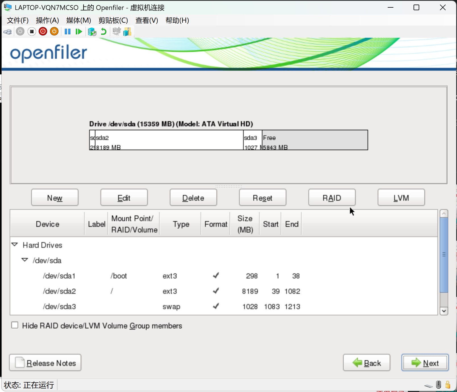Click the 8189 size value
Viewport: 457px width, 392px height.
[x=250, y=291]
